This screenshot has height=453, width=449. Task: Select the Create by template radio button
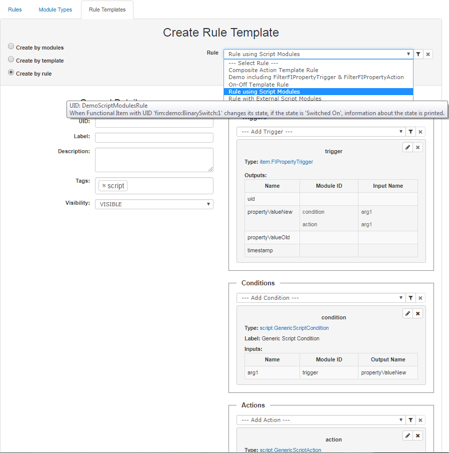click(x=11, y=60)
